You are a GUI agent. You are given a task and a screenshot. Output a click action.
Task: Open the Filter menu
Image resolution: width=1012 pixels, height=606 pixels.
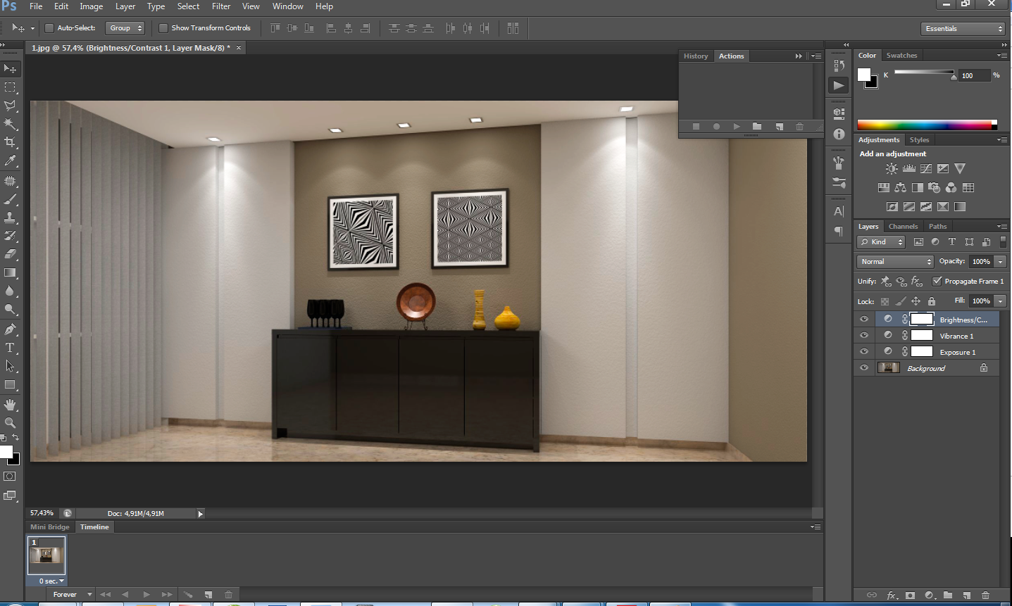[x=221, y=6]
